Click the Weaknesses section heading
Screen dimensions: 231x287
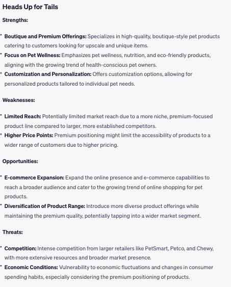[19, 100]
